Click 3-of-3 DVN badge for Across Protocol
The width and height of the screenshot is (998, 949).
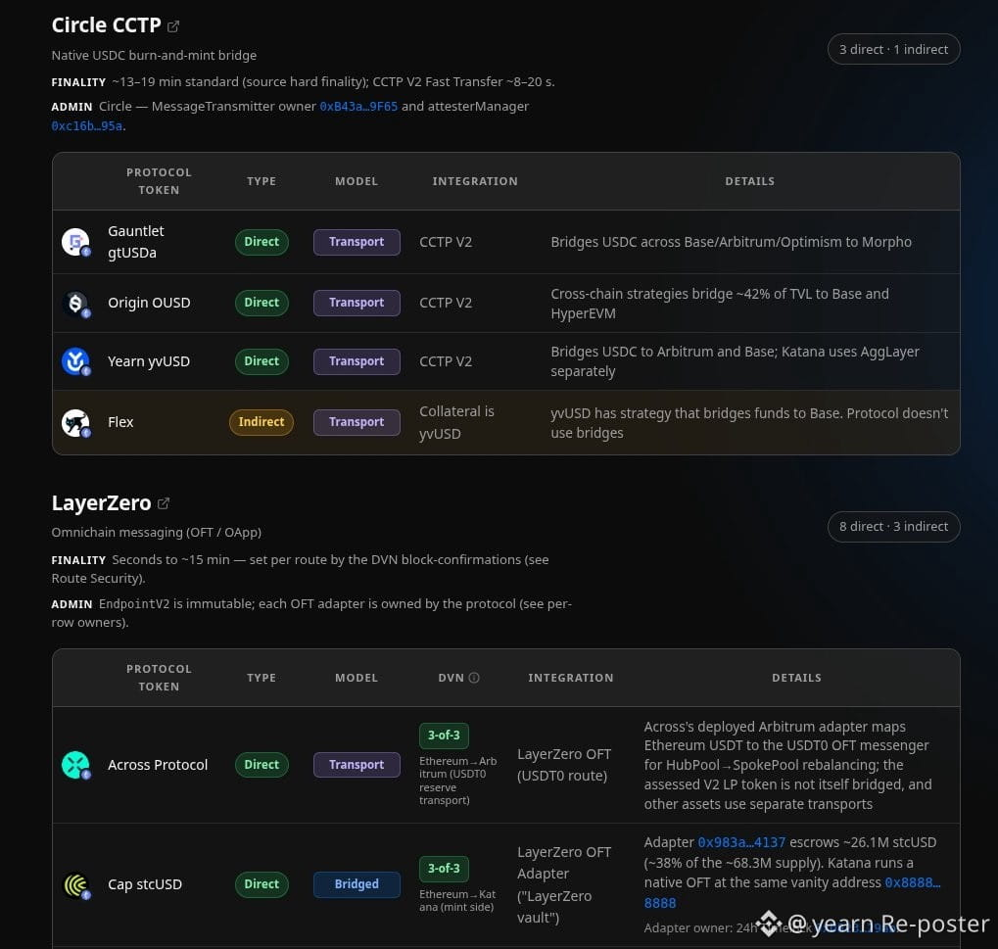pyautogui.click(x=444, y=735)
